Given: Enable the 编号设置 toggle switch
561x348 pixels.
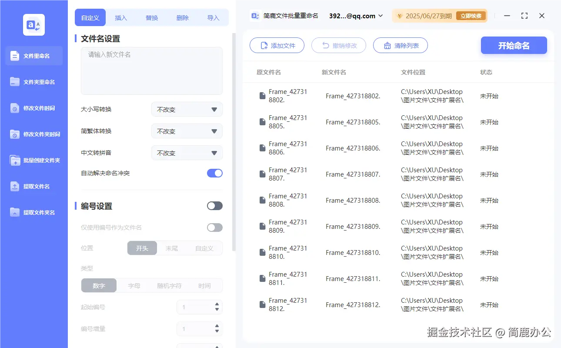Looking at the screenshot, I should 215,206.
